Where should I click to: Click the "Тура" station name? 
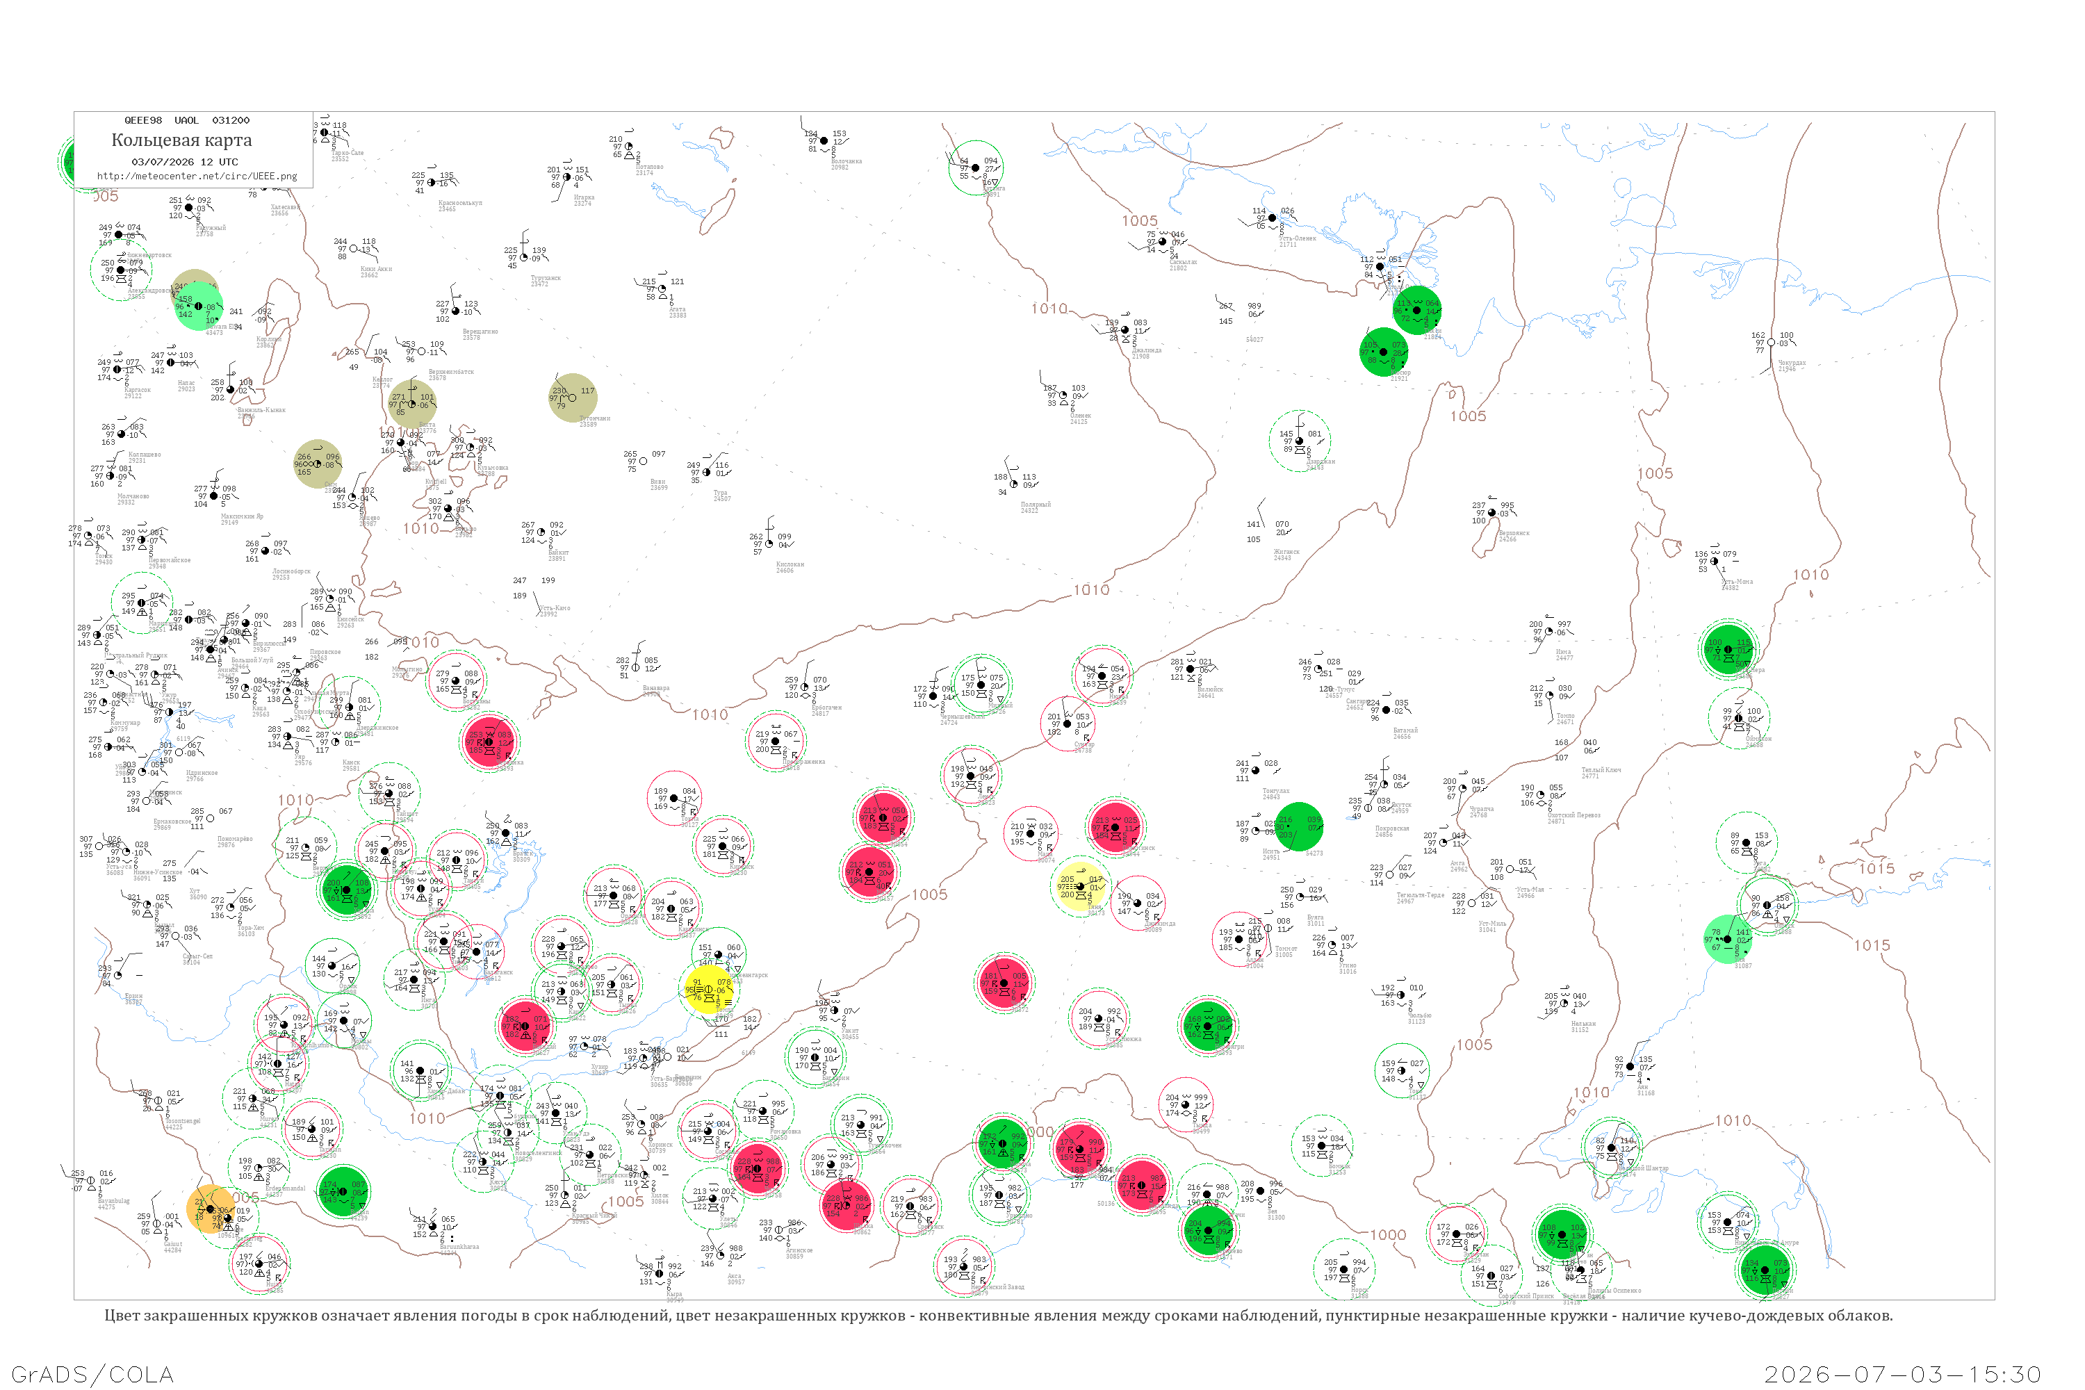[x=721, y=493]
